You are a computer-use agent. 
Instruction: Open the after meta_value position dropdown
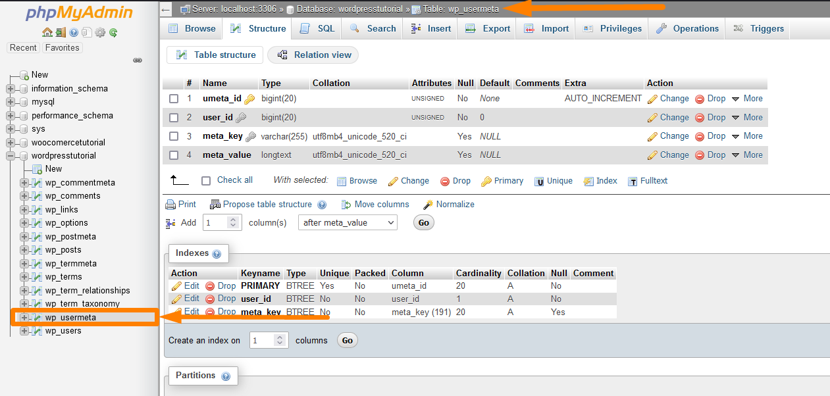click(x=348, y=223)
